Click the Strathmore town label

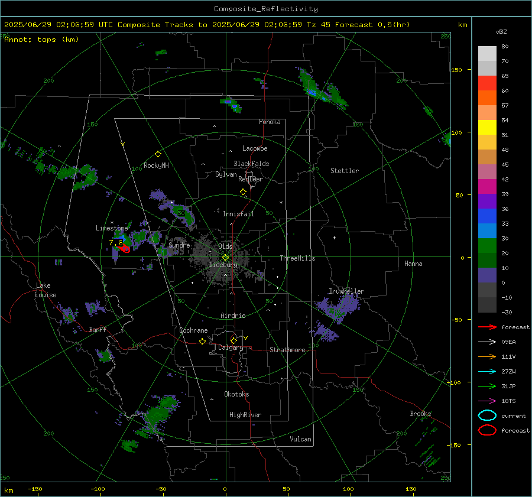point(287,350)
